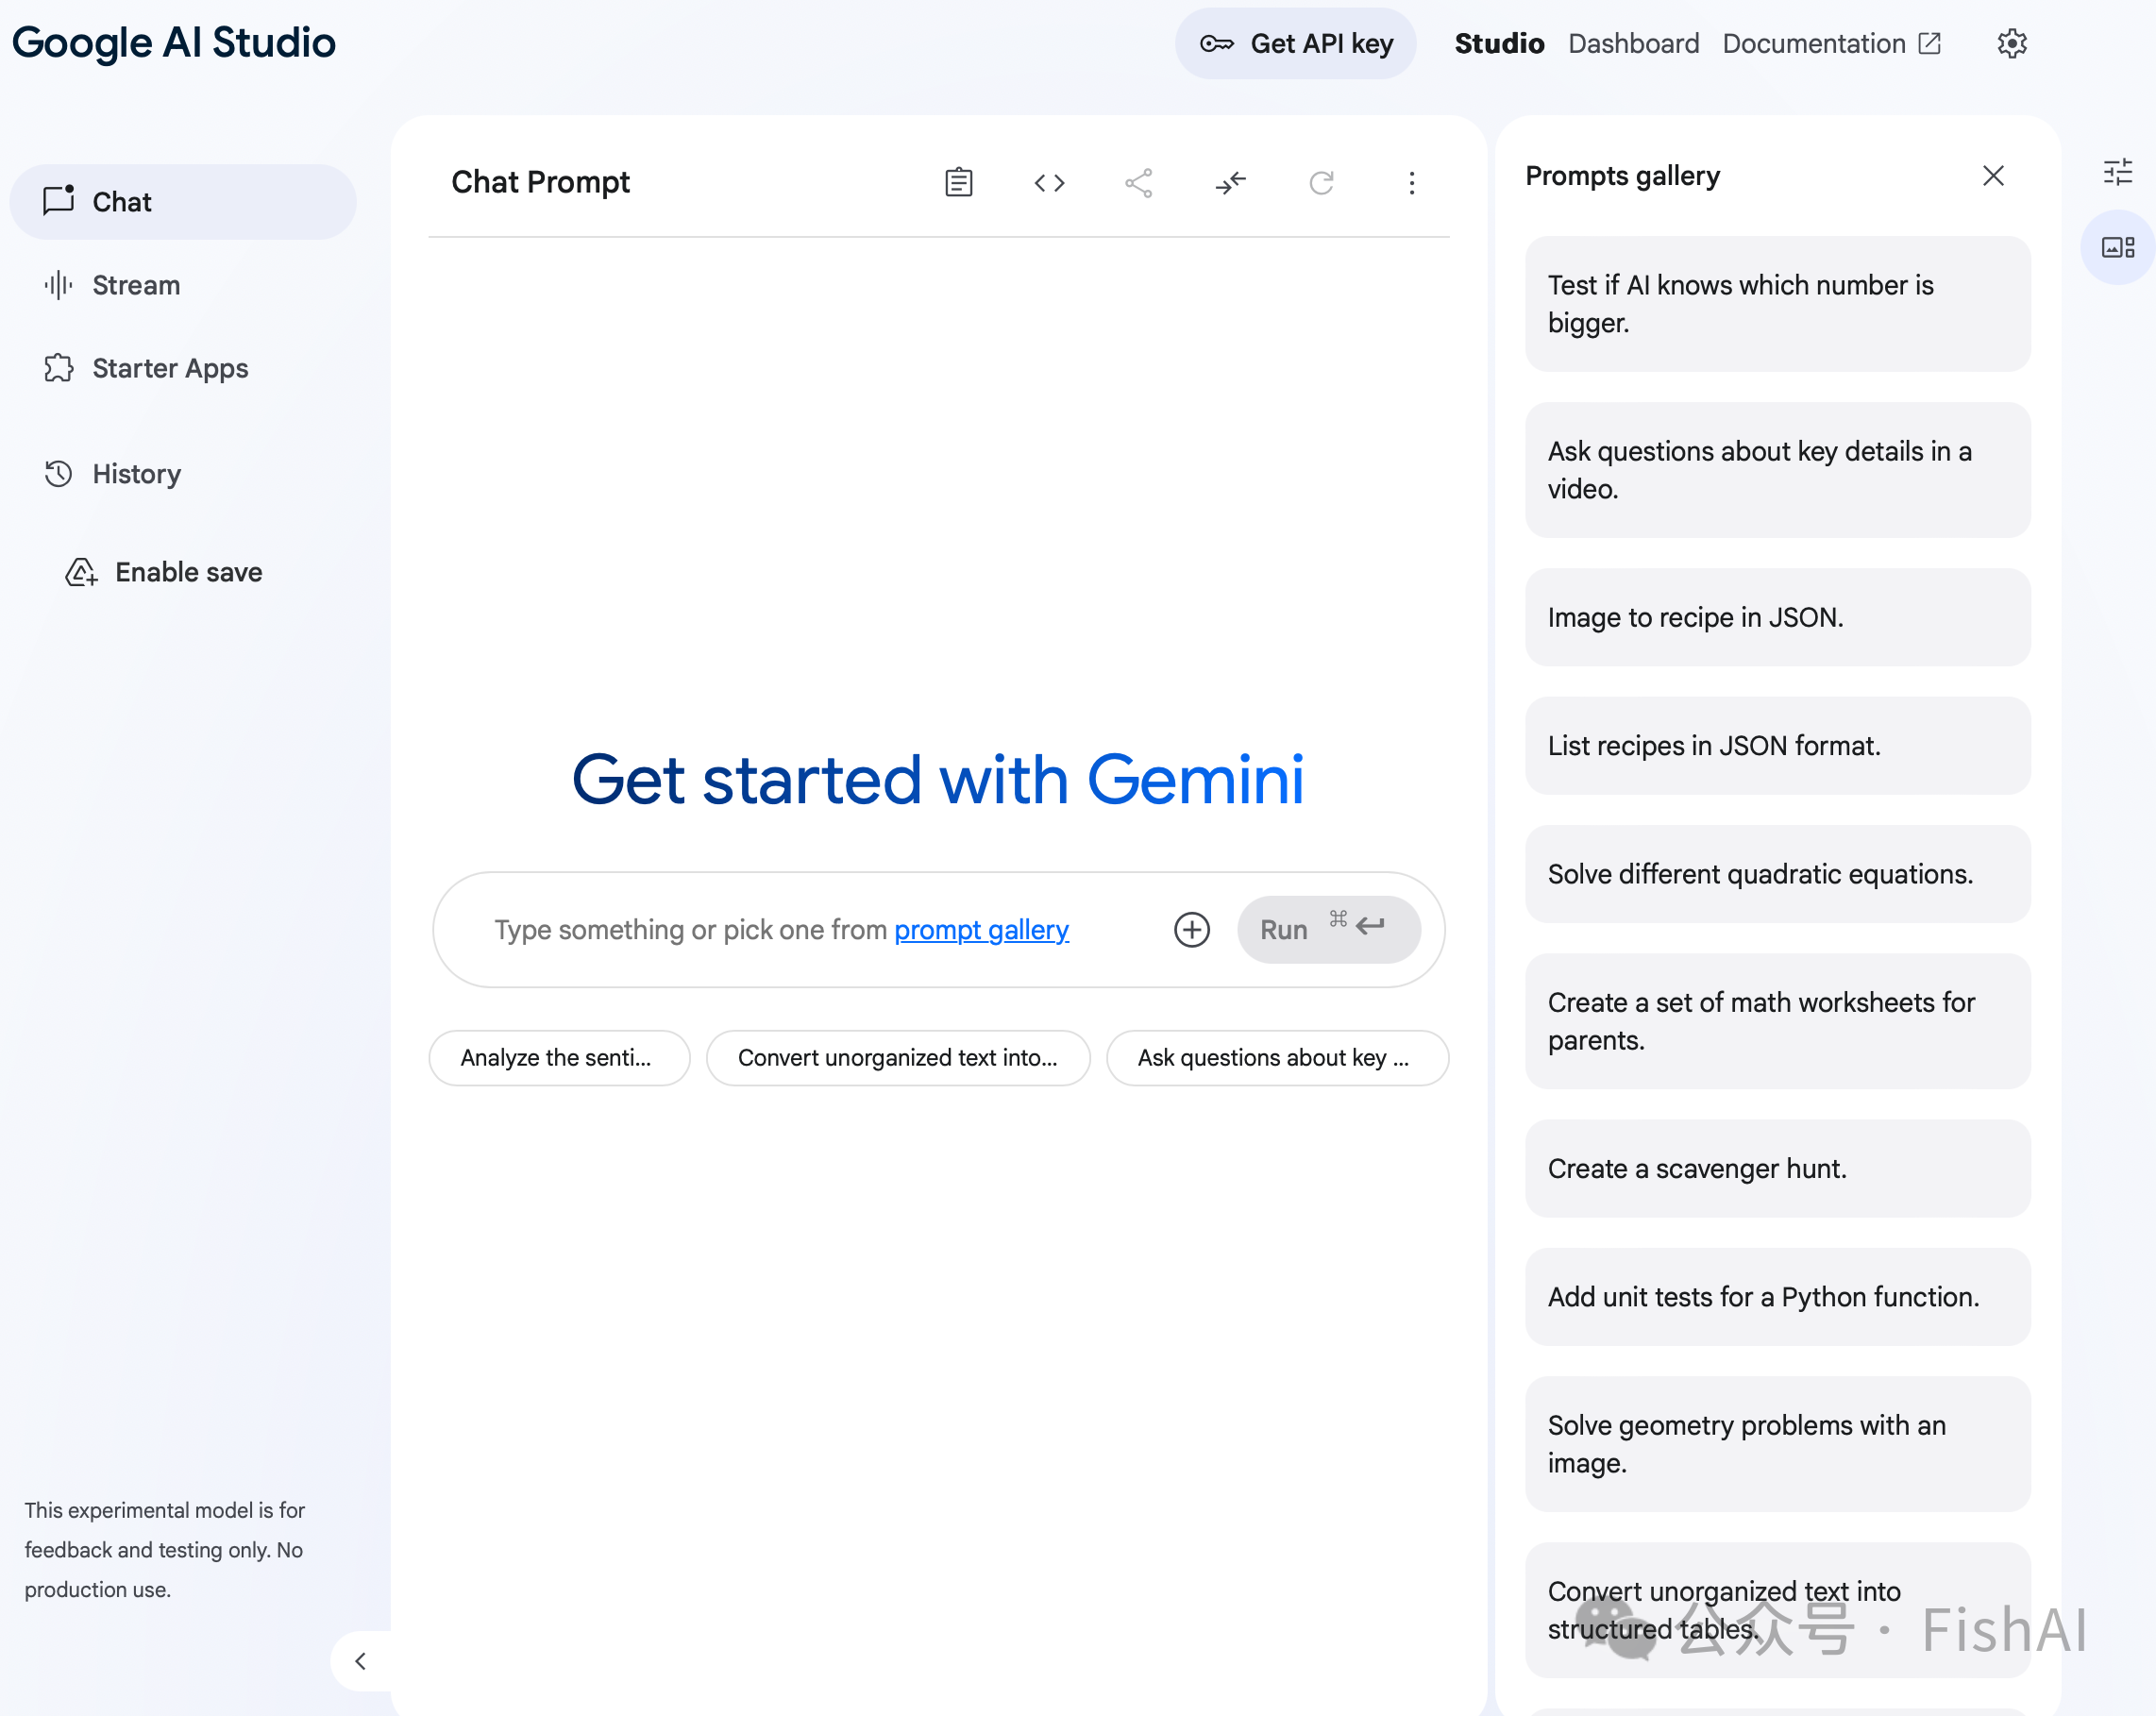Open the settings gear icon
This screenshot has height=1716, width=2156.
[x=2011, y=43]
